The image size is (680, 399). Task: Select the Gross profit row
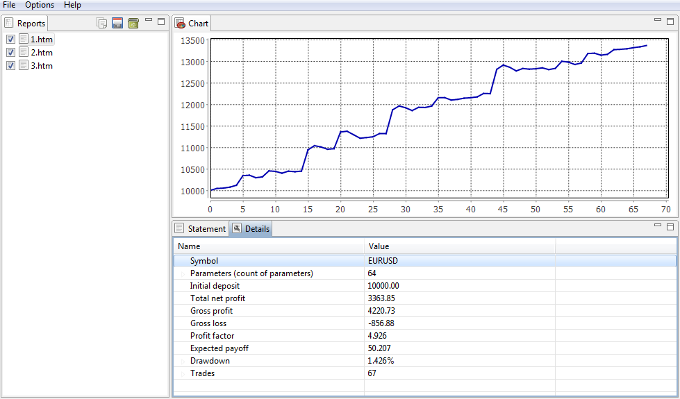(425, 311)
